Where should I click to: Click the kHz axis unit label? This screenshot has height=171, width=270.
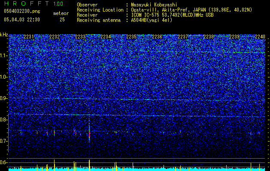tap(4, 35)
